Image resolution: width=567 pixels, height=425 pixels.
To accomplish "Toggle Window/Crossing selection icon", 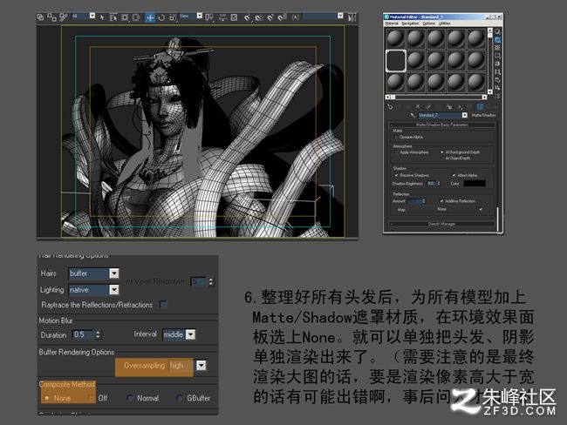I will (x=136, y=17).
